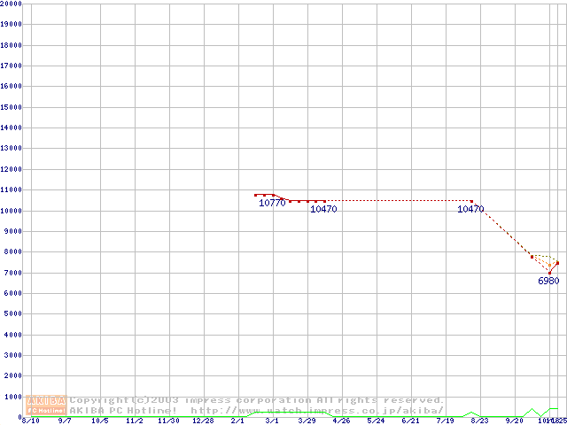The width and height of the screenshot is (567, 425).
Task: Click the first 10770 price label
Action: 272,203
